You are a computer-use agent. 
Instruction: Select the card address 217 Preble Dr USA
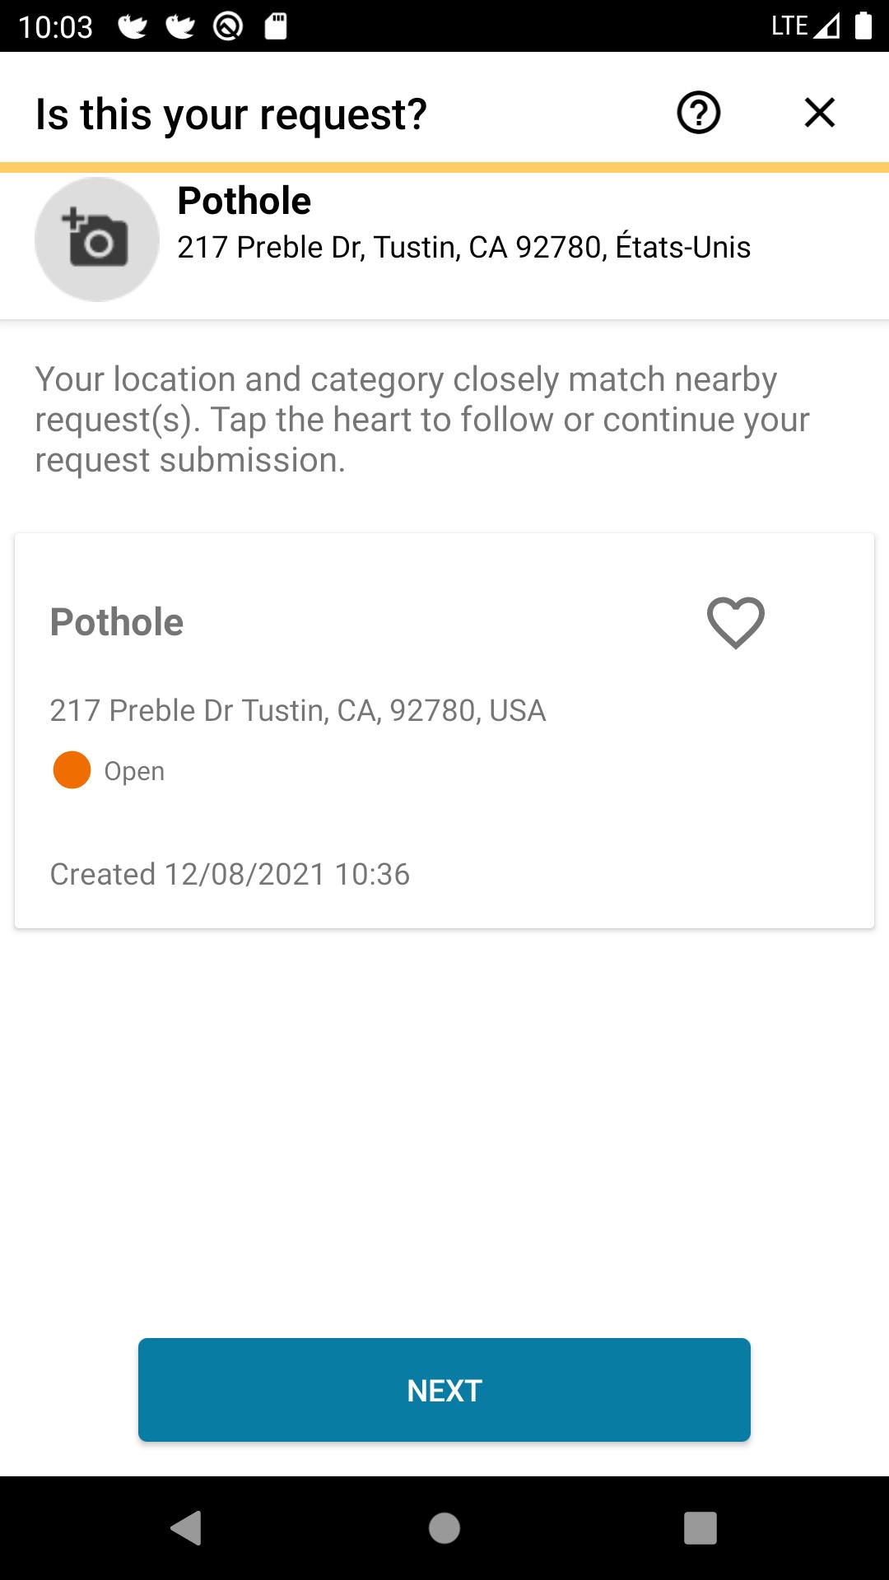(298, 710)
